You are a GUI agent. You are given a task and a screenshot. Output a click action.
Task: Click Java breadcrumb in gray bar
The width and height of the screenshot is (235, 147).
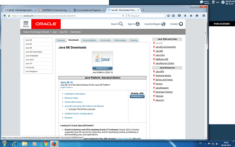coord(54,32)
